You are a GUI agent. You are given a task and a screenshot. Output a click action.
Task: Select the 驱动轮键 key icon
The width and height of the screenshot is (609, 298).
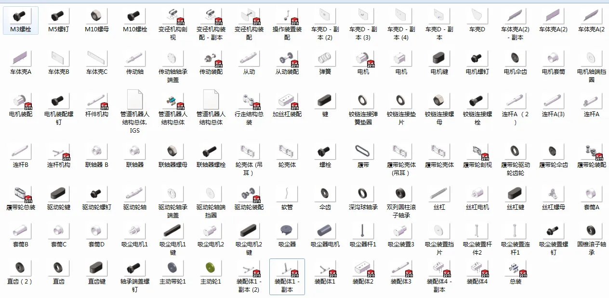(59, 194)
